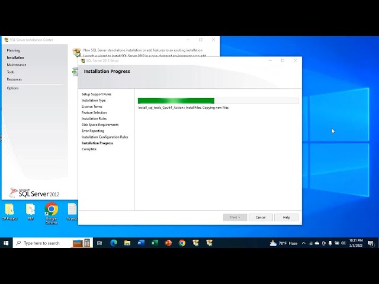Select the Google Chrome desktop shortcut

52,214
